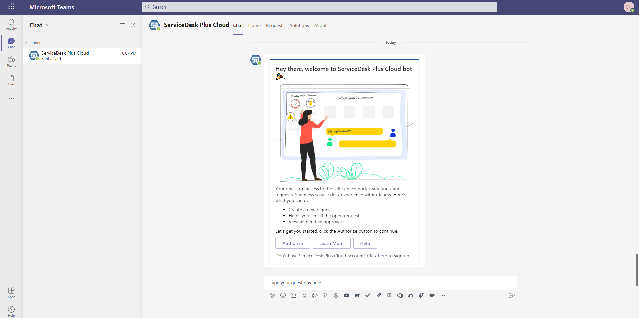Insert a YouTube video
This screenshot has width=639, height=318.
pos(347,295)
